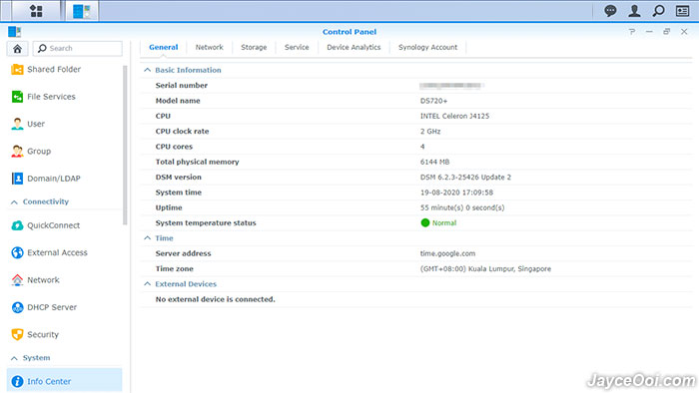Viewport: 699px width, 393px height.
Task: Select the 6144 MB memory value
Action: coord(434,162)
